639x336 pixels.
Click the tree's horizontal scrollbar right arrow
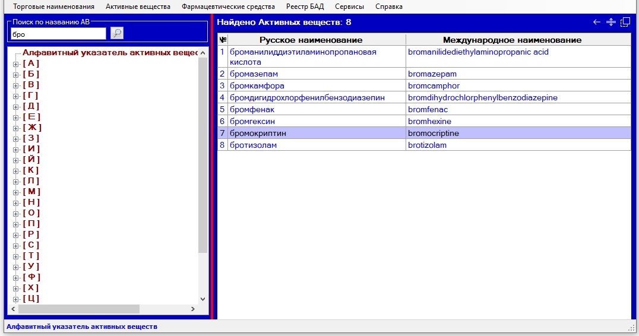[x=192, y=309]
